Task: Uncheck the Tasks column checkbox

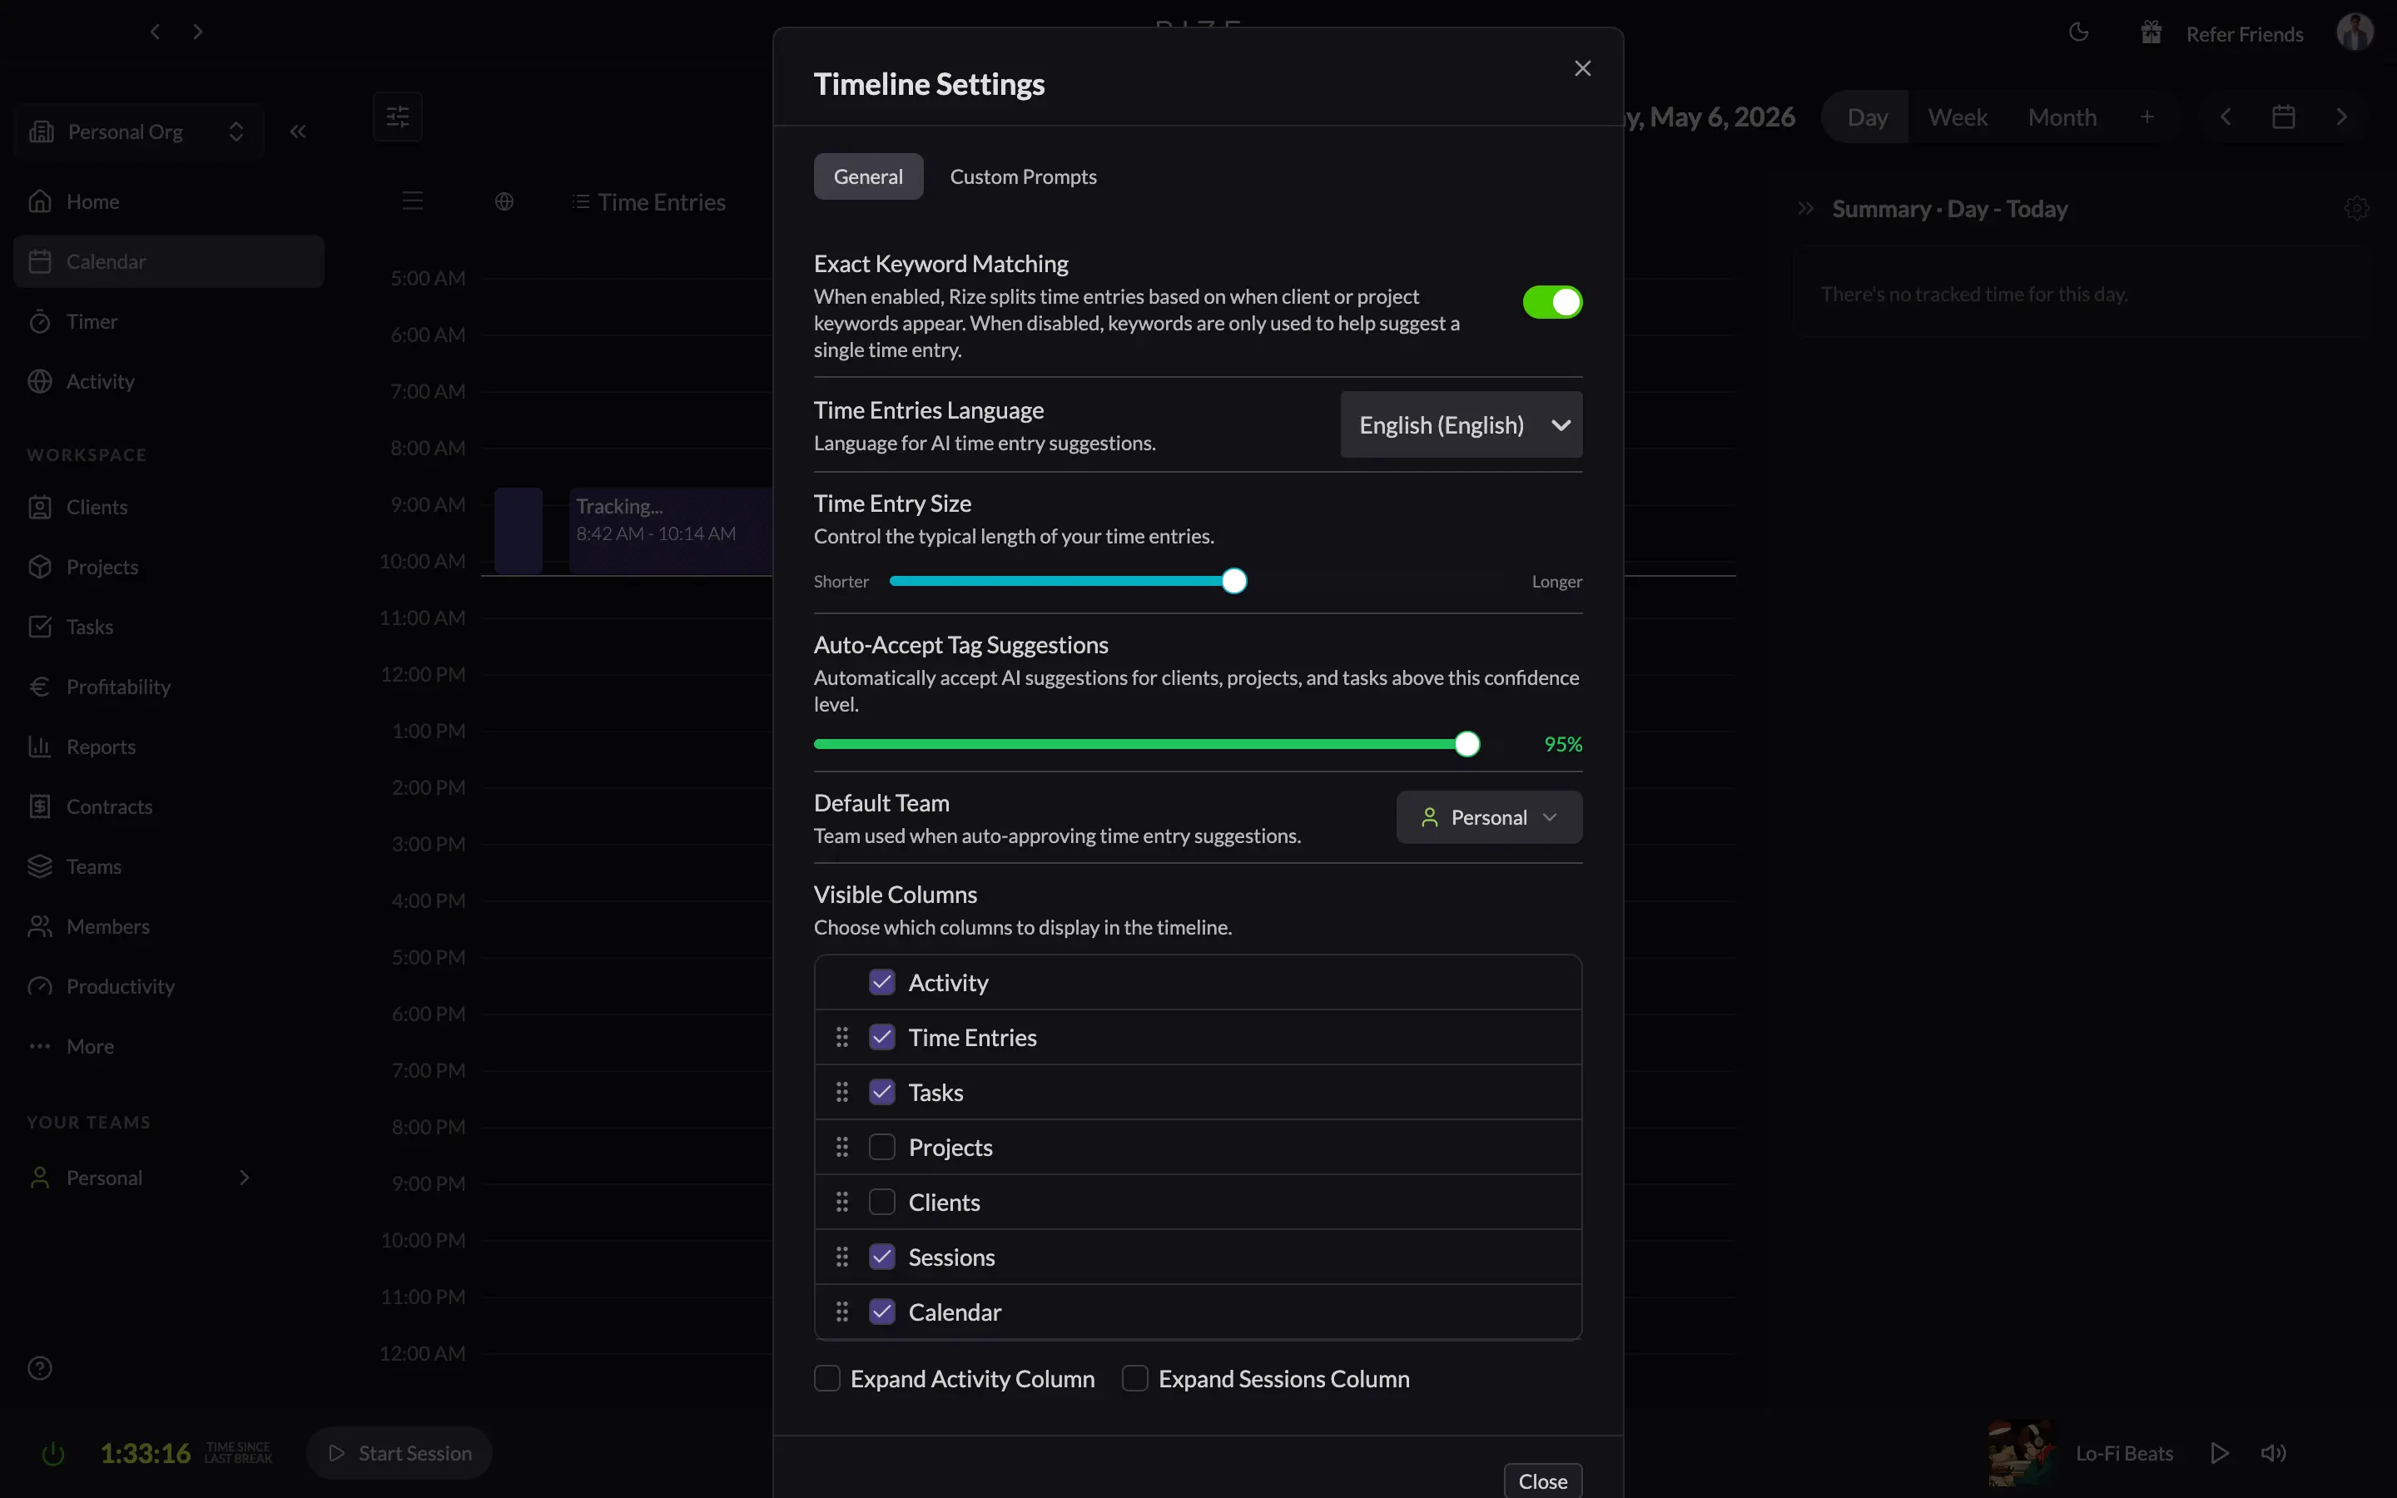Action: tap(881, 1092)
